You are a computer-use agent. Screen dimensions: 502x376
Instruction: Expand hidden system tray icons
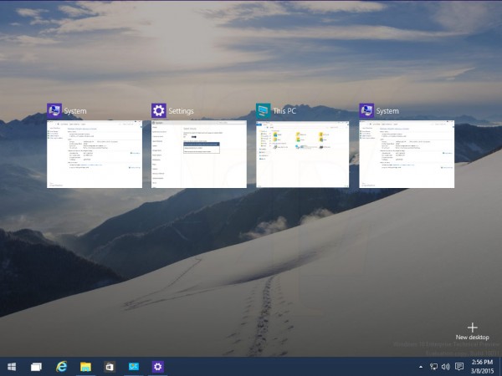pos(420,366)
